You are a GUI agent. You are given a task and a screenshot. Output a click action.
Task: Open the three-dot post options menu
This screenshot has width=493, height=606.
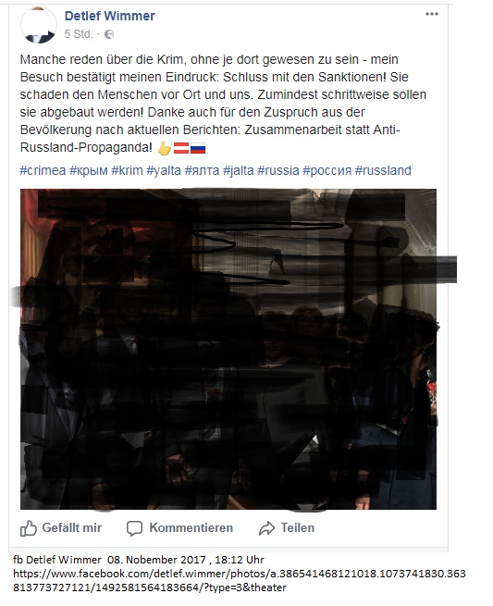(432, 14)
